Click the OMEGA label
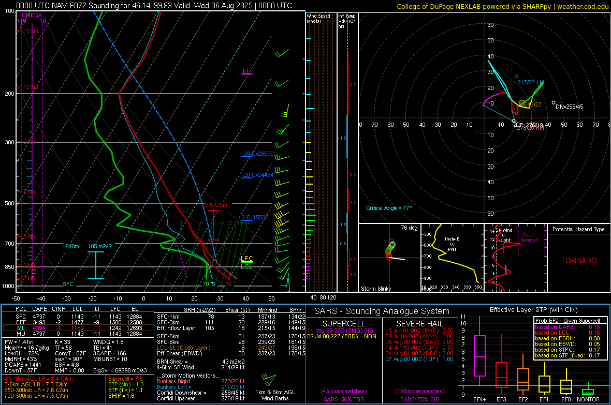 point(32,15)
